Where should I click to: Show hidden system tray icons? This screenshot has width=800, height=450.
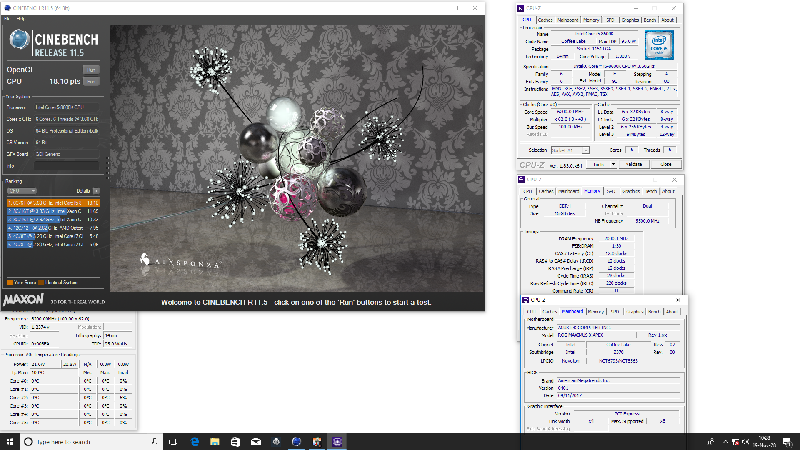coord(725,442)
